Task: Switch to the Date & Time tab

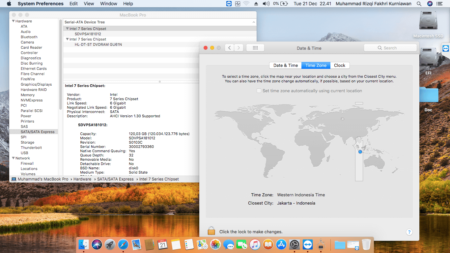Action: click(x=285, y=65)
